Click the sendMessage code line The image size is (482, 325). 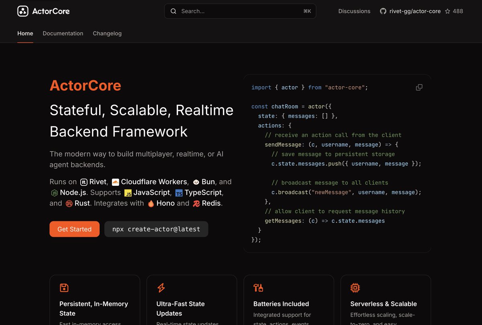(332, 144)
